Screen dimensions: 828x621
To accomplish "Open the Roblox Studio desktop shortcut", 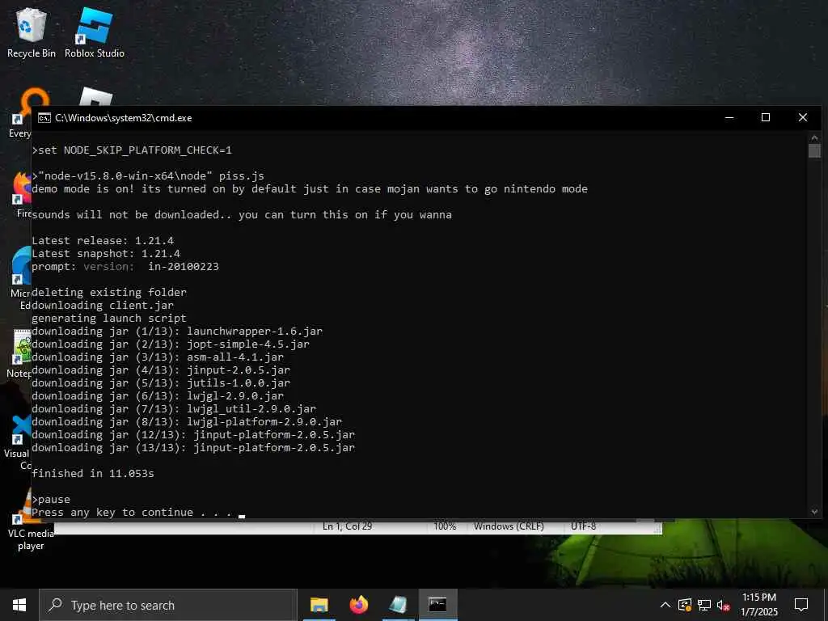I will (x=95, y=32).
